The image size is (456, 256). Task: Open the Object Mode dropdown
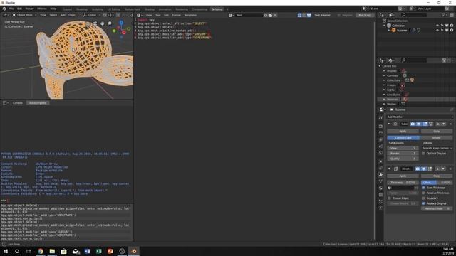pyautogui.click(x=24, y=15)
